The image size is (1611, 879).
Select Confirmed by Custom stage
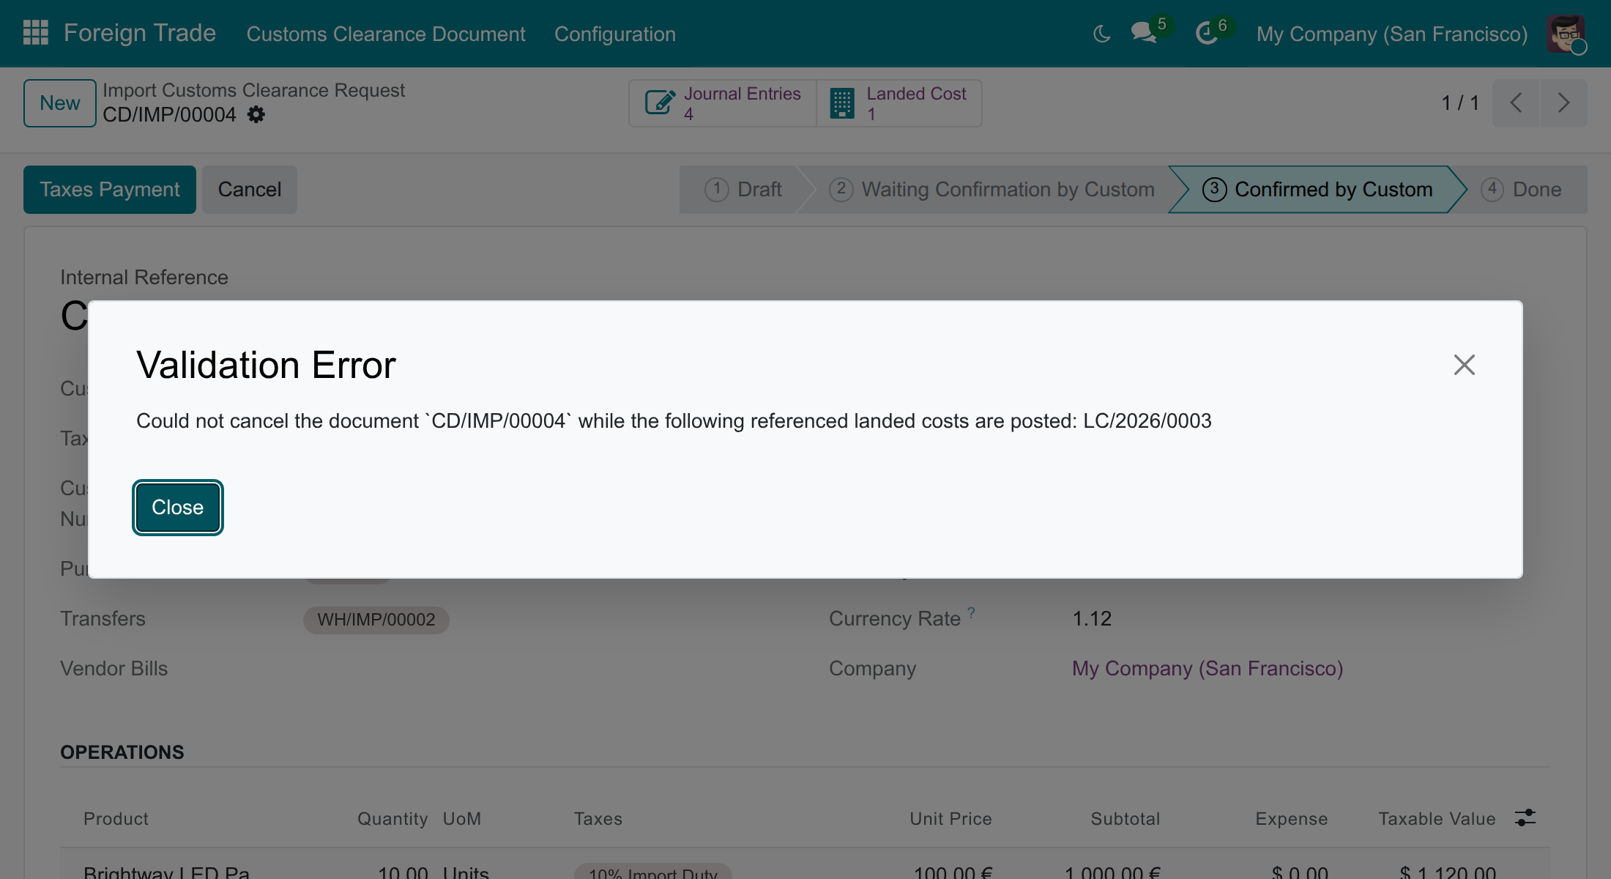point(1317,190)
